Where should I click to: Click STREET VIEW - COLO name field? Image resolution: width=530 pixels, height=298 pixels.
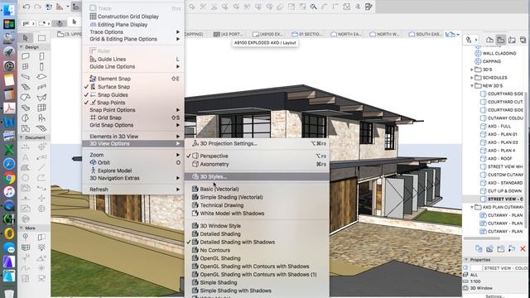click(x=505, y=268)
